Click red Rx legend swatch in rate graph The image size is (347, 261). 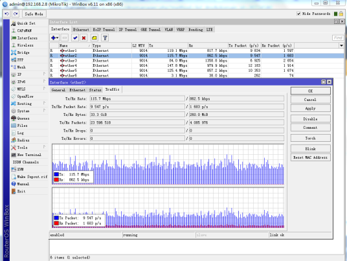click(56, 179)
